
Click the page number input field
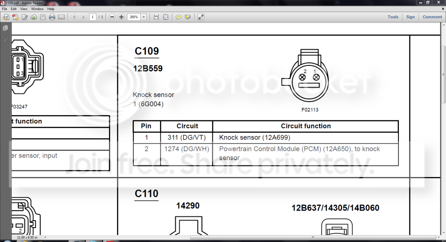(x=93, y=17)
